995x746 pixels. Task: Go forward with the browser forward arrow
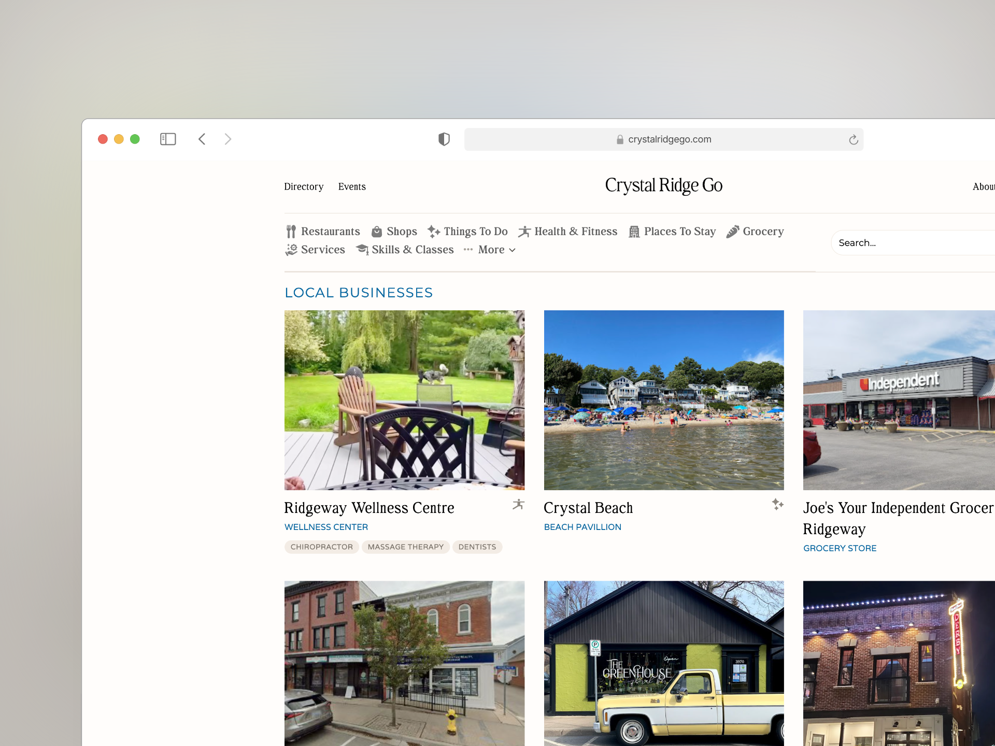click(228, 139)
